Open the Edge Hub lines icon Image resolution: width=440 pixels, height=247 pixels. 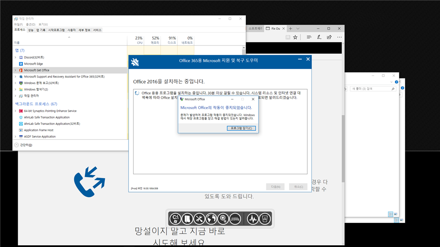(309, 37)
